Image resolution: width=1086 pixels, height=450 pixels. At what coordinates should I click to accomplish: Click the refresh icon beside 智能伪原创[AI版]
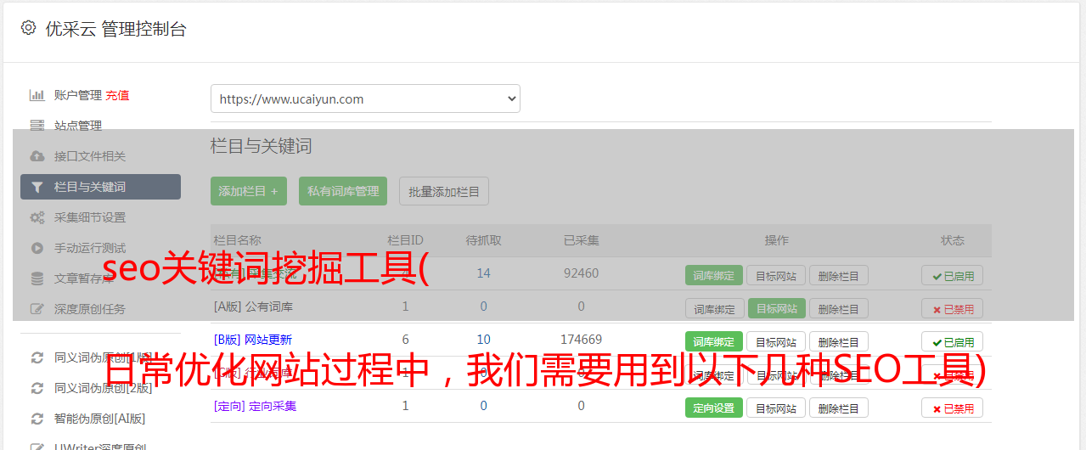[x=37, y=419]
